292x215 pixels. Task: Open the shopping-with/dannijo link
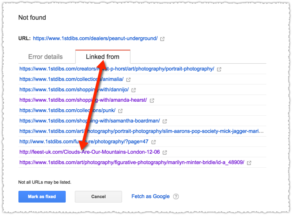click(x=74, y=90)
